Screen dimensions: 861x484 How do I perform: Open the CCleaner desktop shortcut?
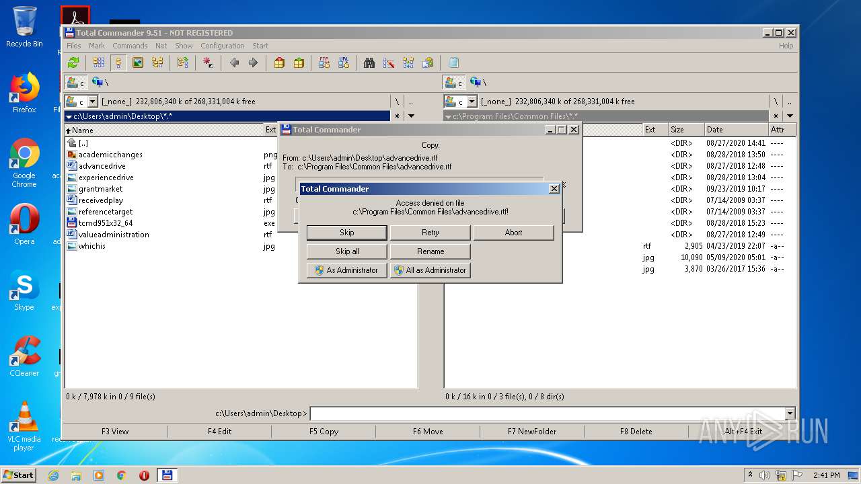click(x=24, y=356)
